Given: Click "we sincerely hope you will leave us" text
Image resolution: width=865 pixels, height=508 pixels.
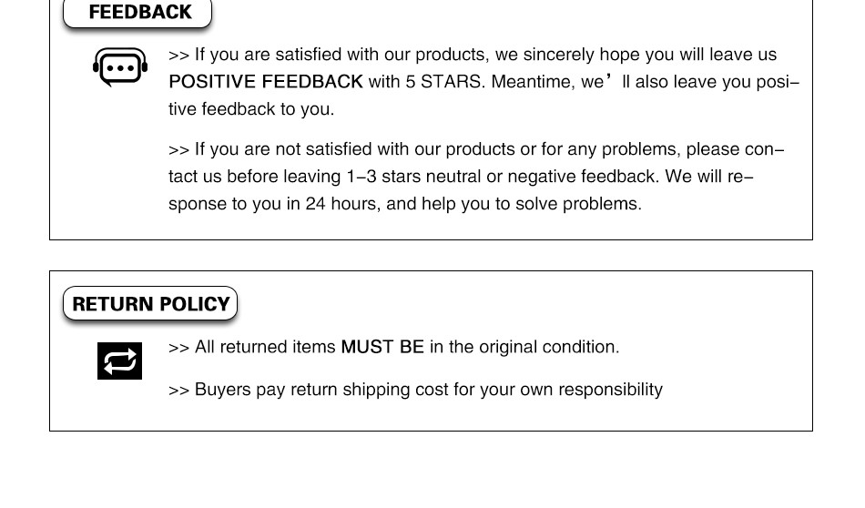Looking at the screenshot, I should (x=636, y=55).
